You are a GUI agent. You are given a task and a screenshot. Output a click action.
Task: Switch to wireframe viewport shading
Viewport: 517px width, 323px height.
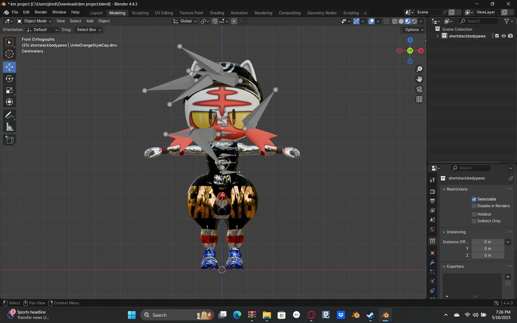click(x=395, y=21)
